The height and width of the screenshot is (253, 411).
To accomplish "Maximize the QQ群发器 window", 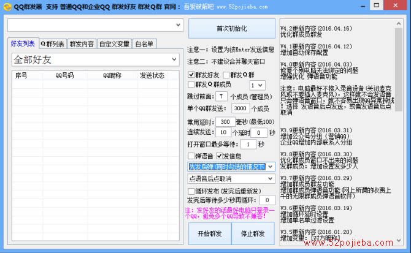I will [x=377, y=6].
